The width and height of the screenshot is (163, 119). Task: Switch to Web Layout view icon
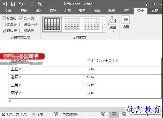point(124,114)
